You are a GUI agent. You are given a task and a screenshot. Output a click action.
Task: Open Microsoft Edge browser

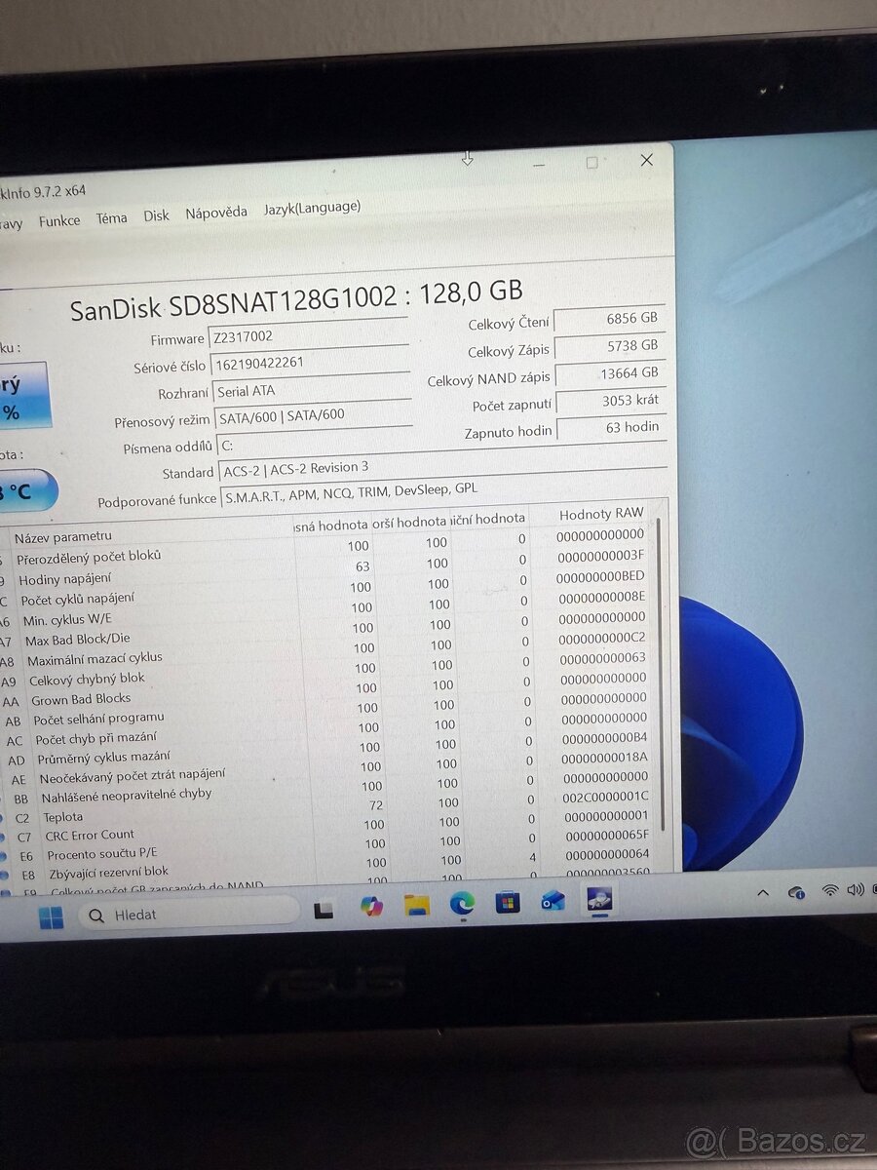pos(462,904)
